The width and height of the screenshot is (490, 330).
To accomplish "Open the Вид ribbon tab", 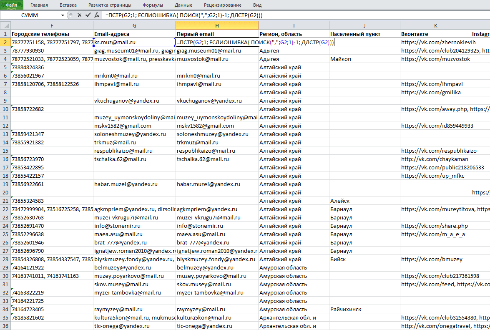I will point(257,5).
